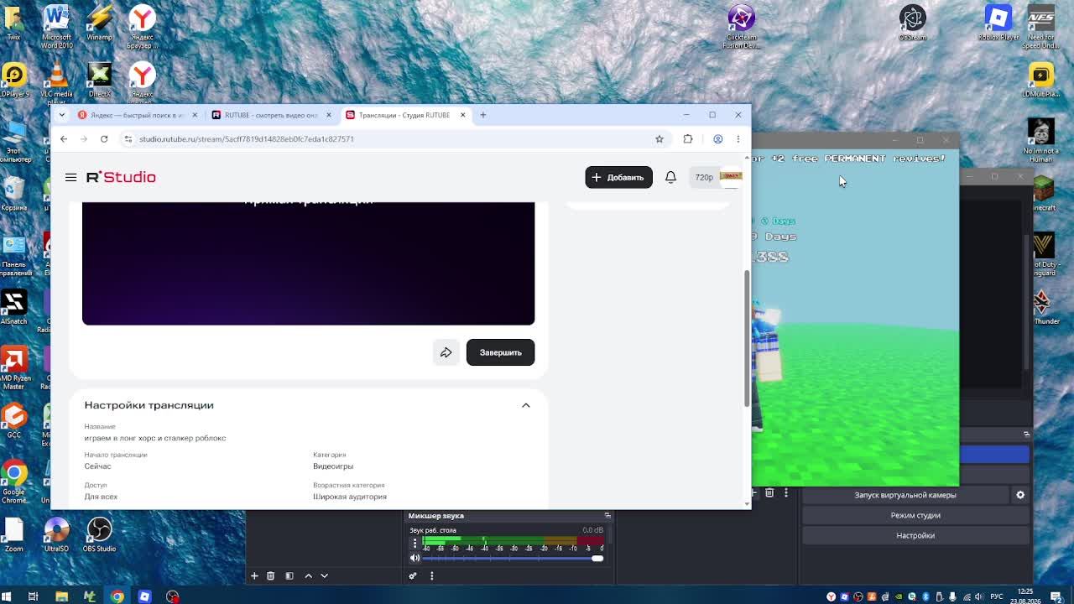The image size is (1074, 604).
Task: Go back in Chrome
Action: [x=64, y=139]
